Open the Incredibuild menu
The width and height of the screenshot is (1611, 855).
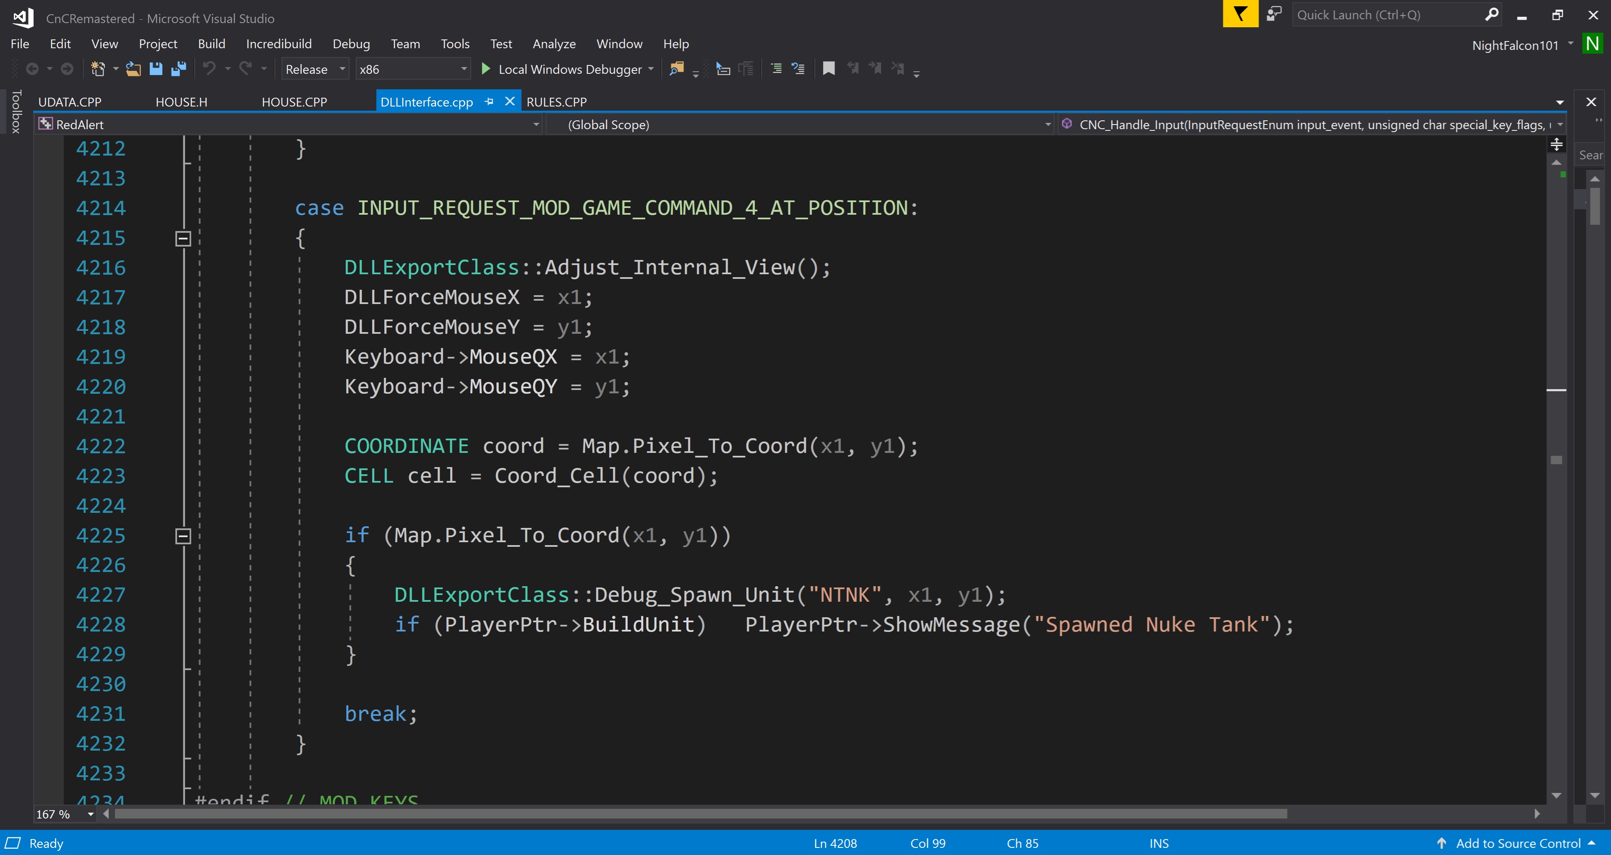pos(279,44)
